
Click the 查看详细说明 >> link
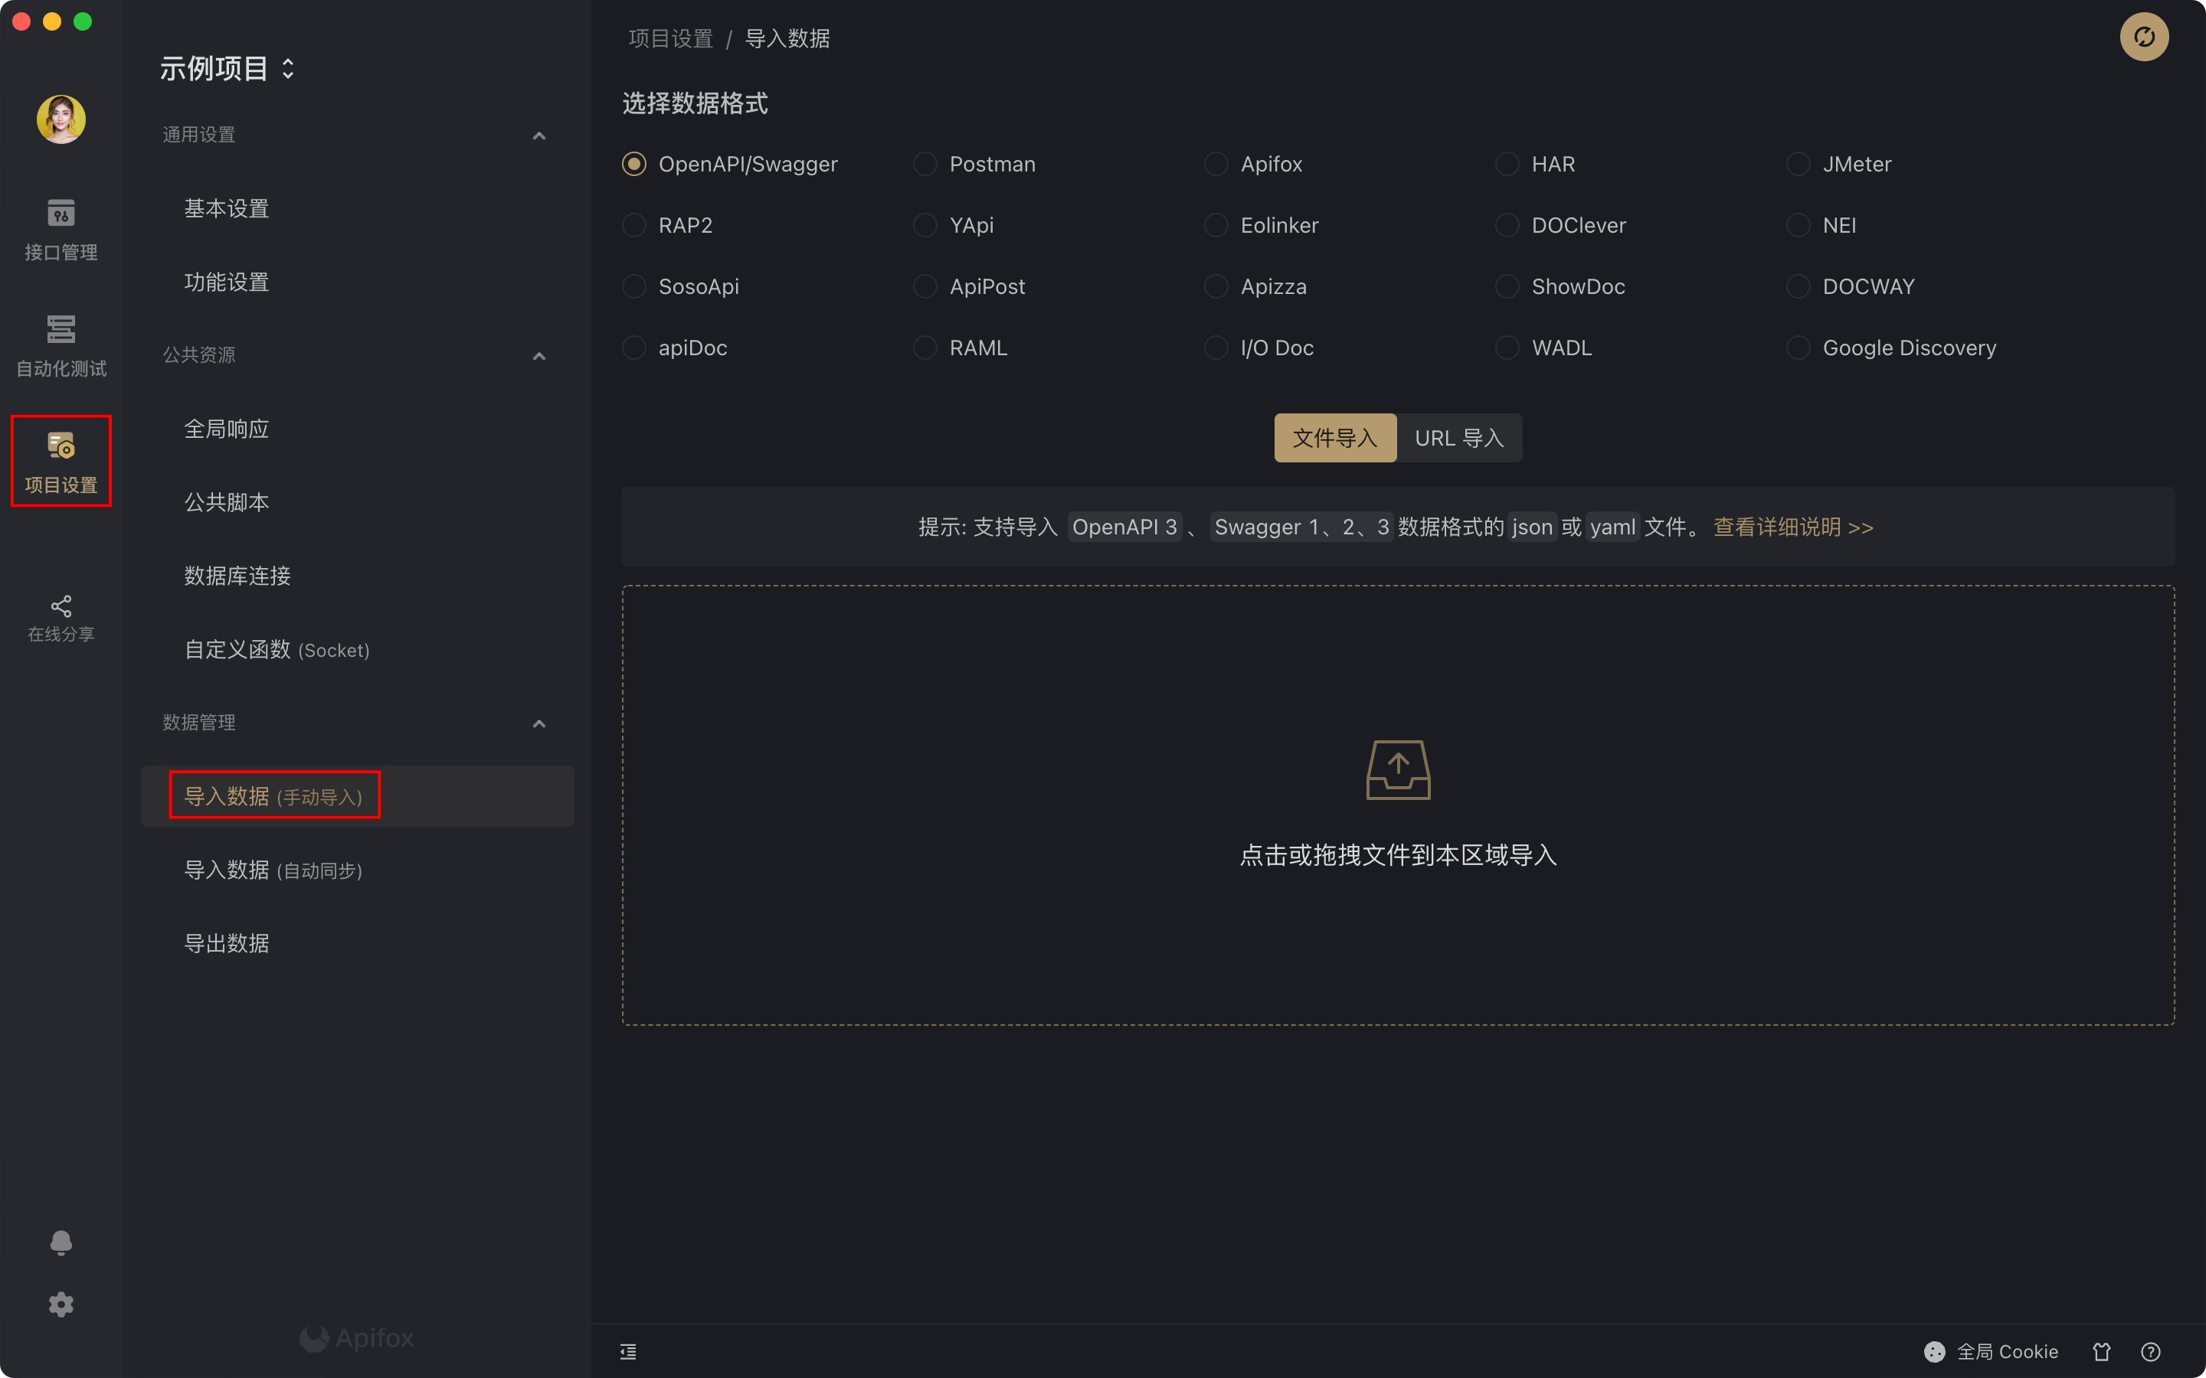1793,527
